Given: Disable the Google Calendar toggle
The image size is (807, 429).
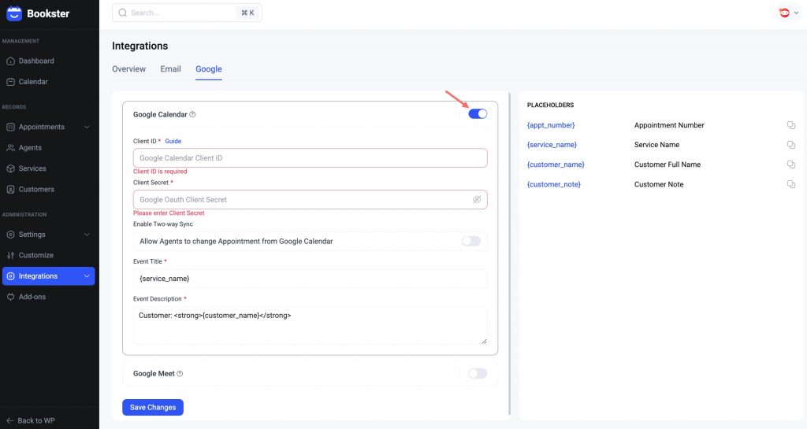Looking at the screenshot, I should [x=478, y=114].
